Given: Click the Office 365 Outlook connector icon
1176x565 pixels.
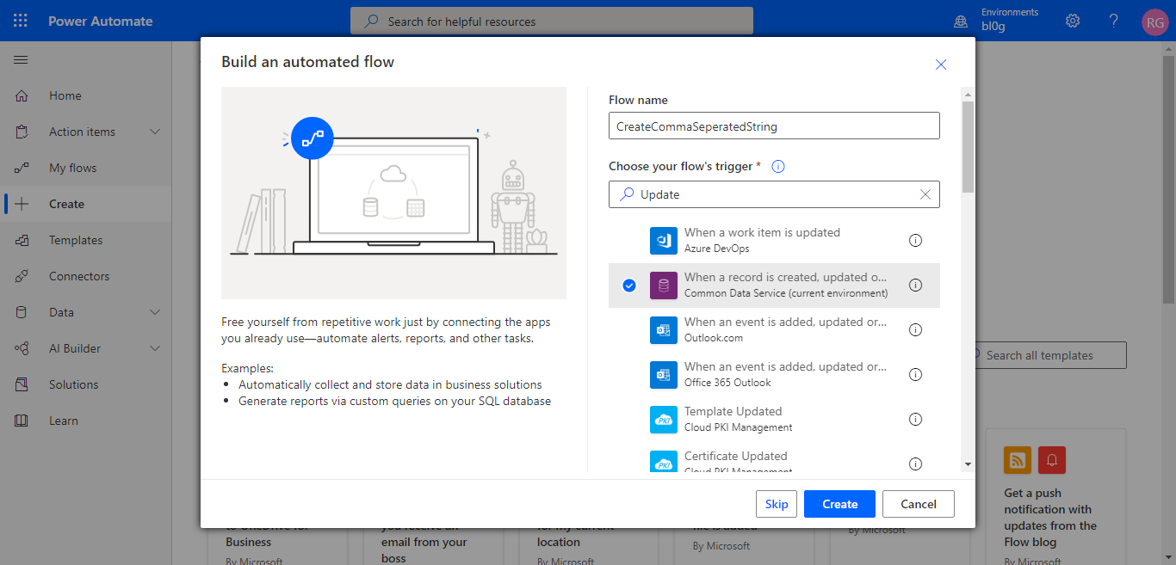Looking at the screenshot, I should 663,374.
